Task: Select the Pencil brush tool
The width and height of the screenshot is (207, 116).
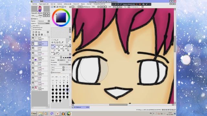Action: [53, 46]
